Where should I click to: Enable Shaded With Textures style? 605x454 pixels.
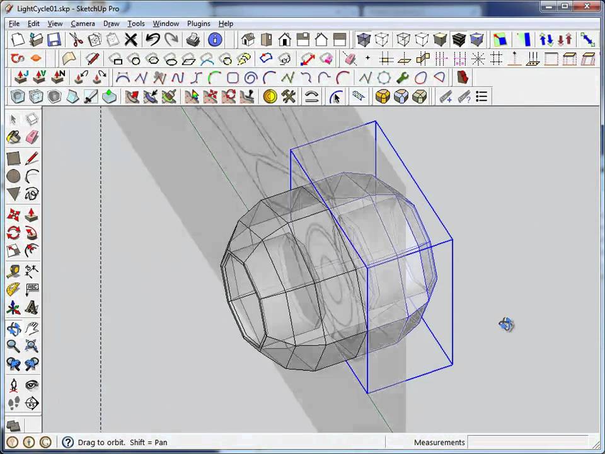coord(459,40)
